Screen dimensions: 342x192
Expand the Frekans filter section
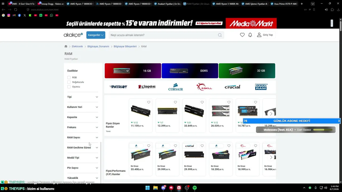point(83,127)
